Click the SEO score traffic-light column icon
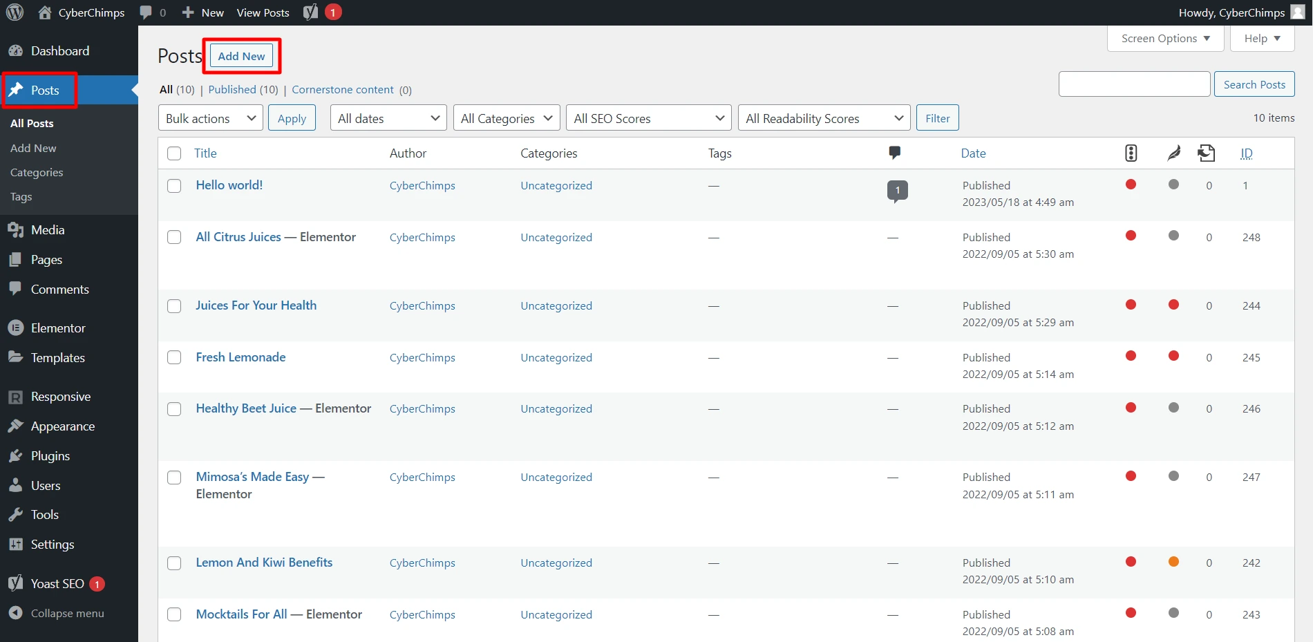Viewport: 1313px width, 642px height. coord(1131,153)
